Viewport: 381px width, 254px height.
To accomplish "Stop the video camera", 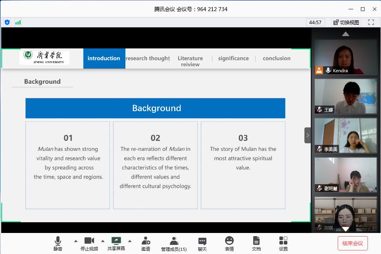I will pyautogui.click(x=89, y=243).
